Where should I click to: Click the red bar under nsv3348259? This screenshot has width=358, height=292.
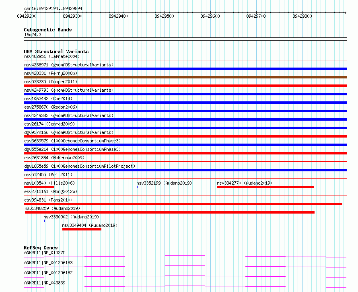tap(170, 212)
